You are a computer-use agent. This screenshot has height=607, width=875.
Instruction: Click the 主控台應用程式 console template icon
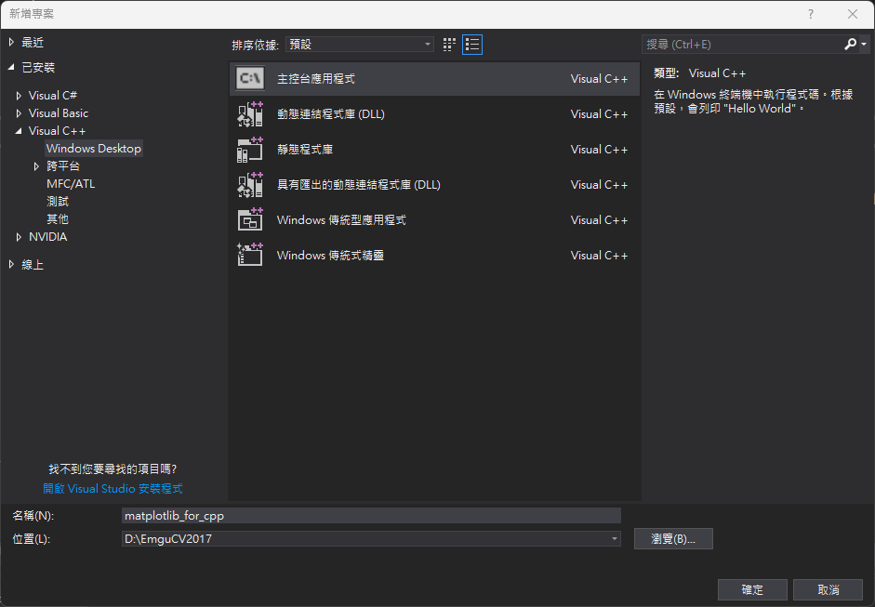250,79
